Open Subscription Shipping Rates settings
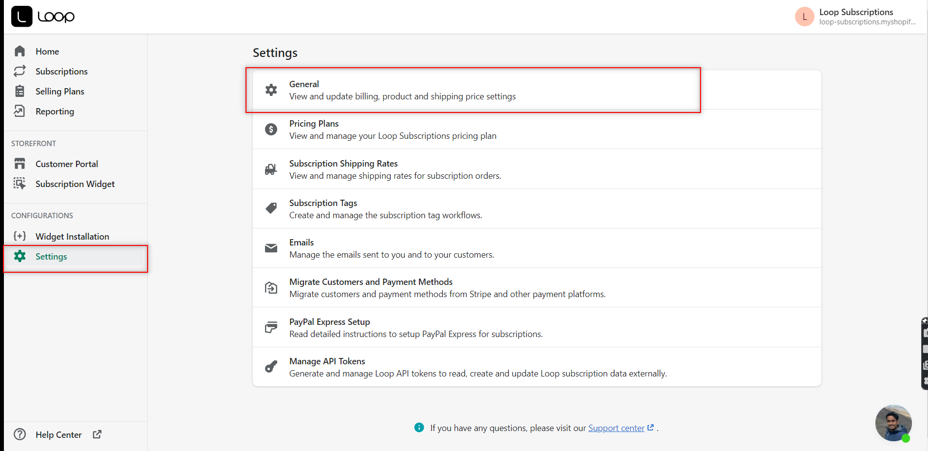928x451 pixels. 537,169
